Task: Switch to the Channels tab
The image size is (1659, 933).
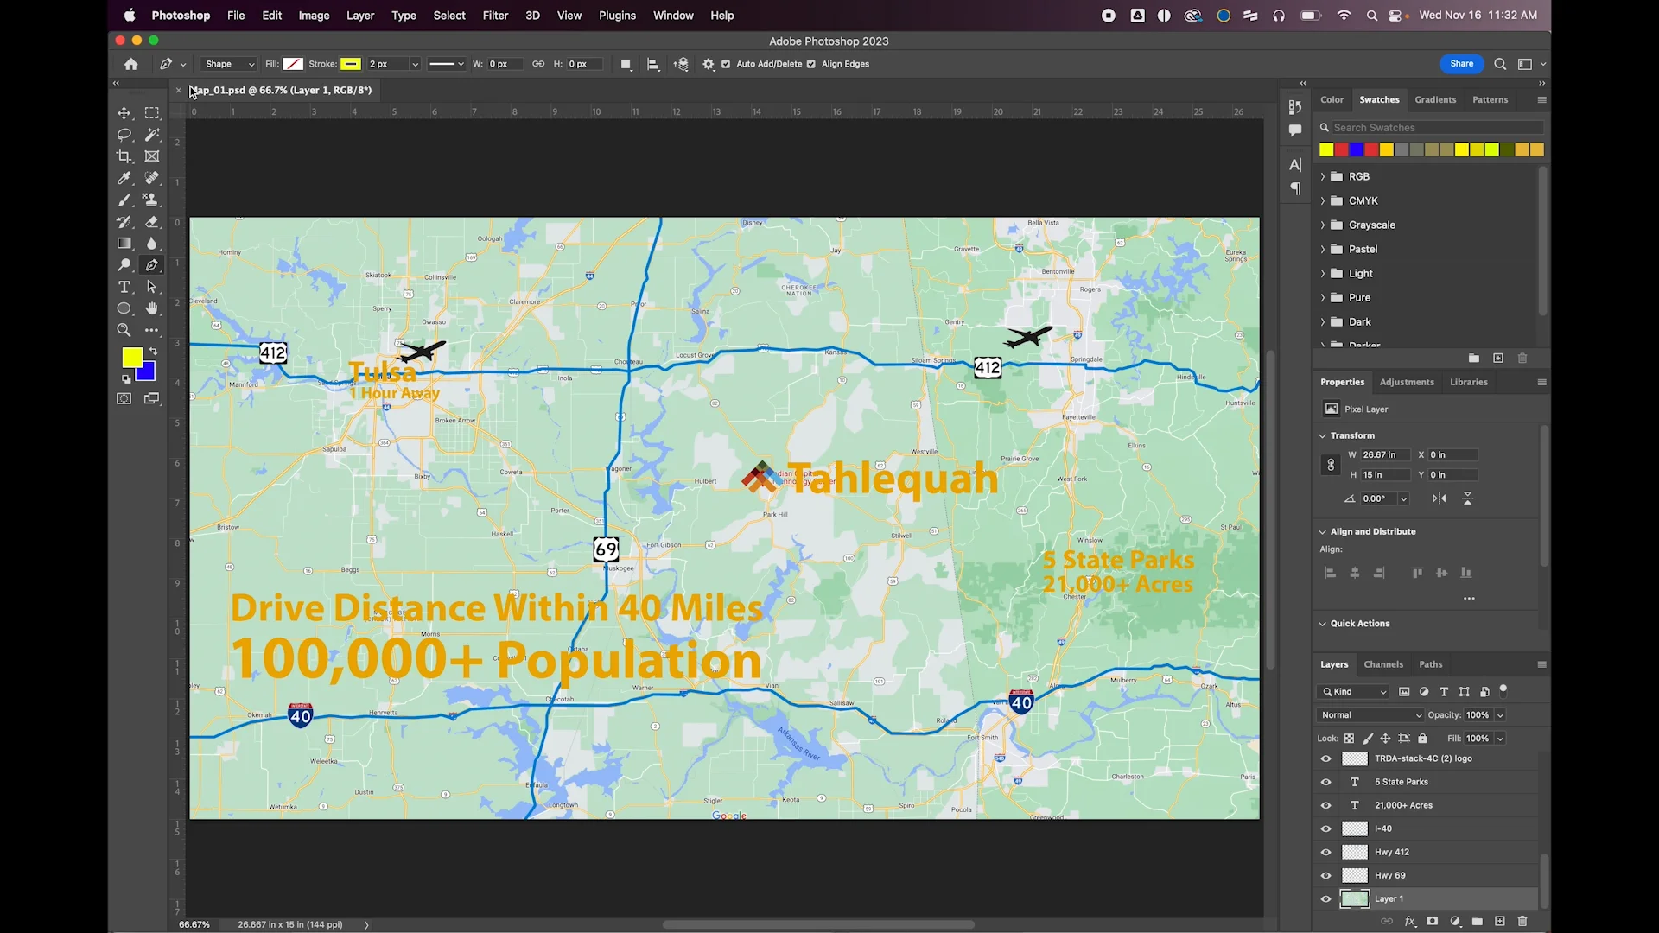Action: (1382, 664)
